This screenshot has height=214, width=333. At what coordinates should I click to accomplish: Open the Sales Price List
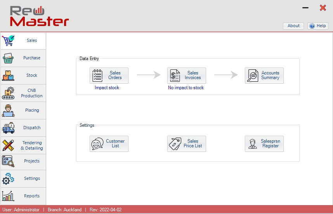pos(187,144)
